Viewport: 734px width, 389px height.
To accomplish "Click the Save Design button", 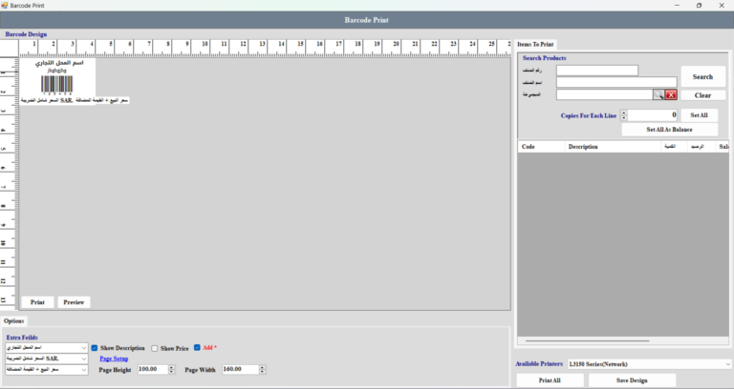I will pos(632,380).
